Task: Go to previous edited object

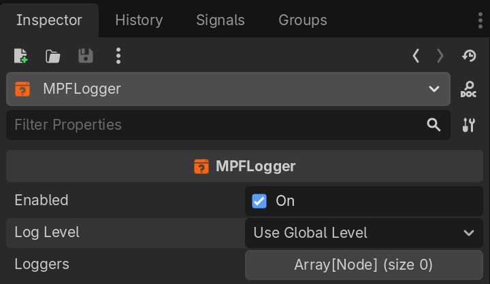Action: tap(416, 56)
